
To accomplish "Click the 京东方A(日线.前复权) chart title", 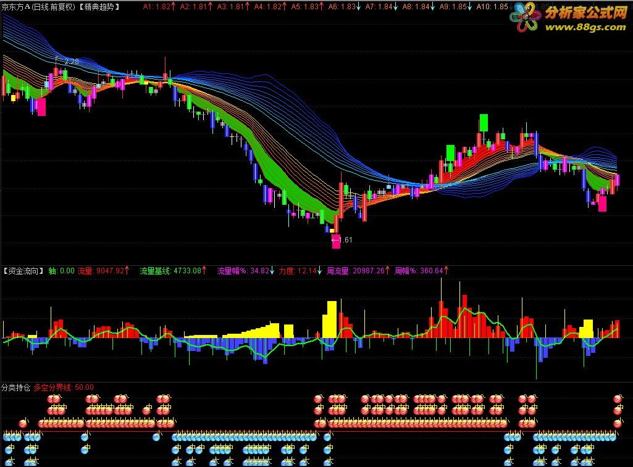I will [x=38, y=6].
